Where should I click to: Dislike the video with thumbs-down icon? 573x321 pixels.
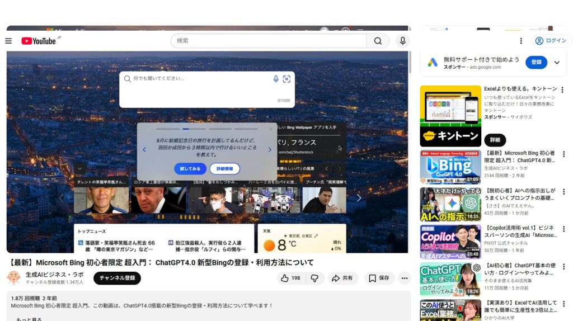(314, 278)
